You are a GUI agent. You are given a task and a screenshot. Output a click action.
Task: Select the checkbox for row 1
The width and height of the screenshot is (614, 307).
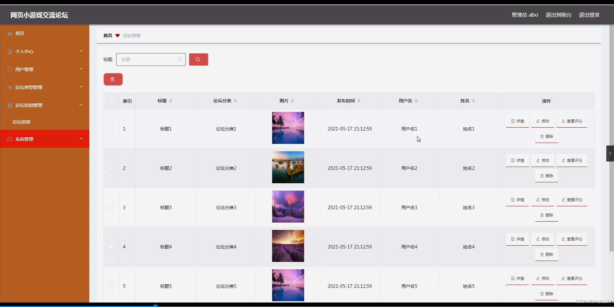coord(111,129)
